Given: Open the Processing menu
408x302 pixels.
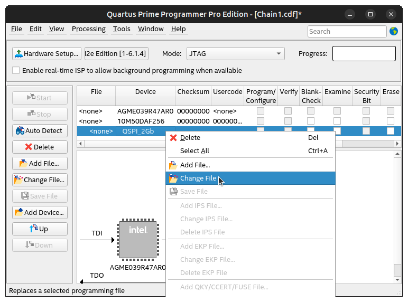Looking at the screenshot, I should coord(89,29).
